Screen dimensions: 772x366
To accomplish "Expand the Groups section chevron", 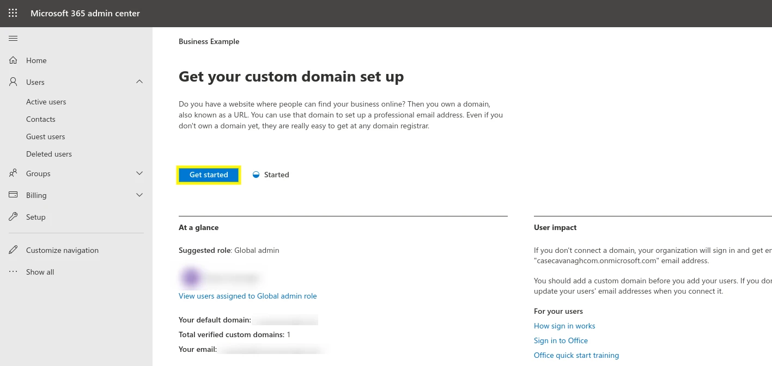I will coord(139,173).
